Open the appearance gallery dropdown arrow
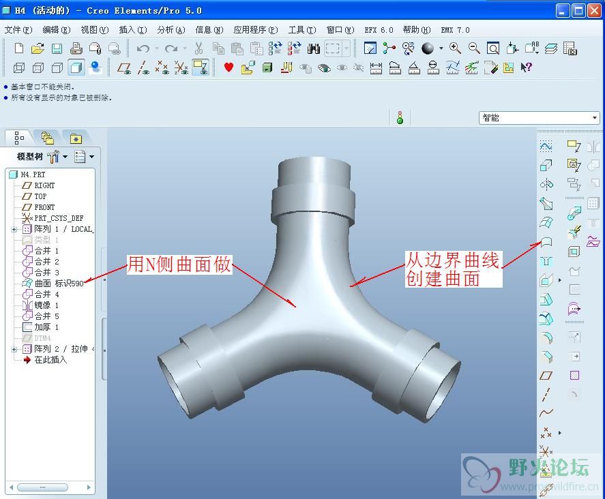This screenshot has height=499, width=605. coord(441,48)
